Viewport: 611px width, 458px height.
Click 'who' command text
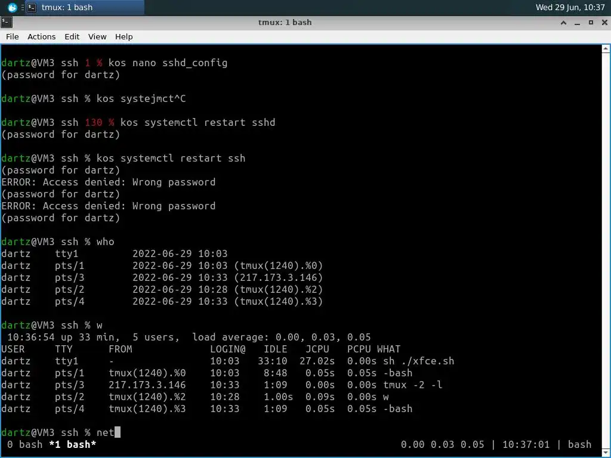click(106, 242)
